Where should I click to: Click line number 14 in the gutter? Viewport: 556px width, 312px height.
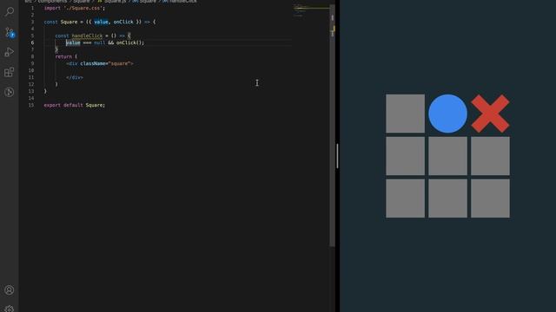pyautogui.click(x=31, y=98)
